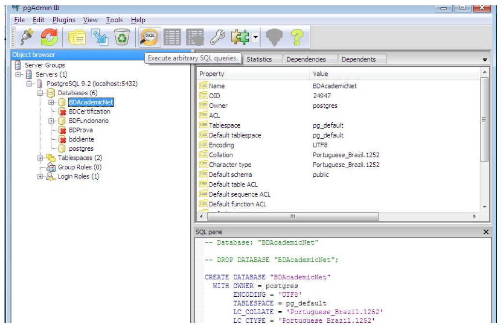Click the guru hint icon

click(274, 37)
